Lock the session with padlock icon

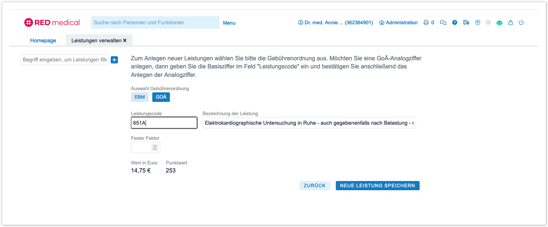(510, 22)
